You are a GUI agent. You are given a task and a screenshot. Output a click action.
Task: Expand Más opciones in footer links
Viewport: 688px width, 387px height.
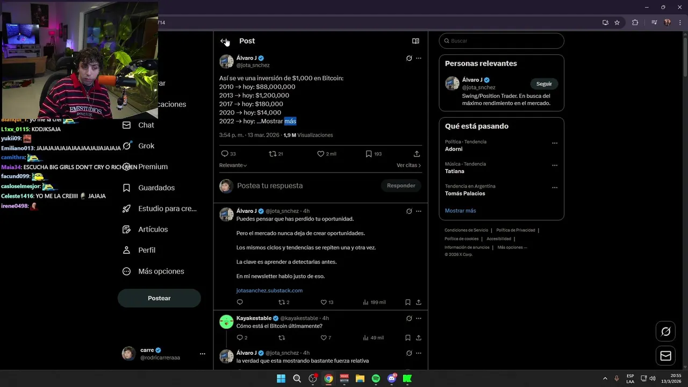512,247
